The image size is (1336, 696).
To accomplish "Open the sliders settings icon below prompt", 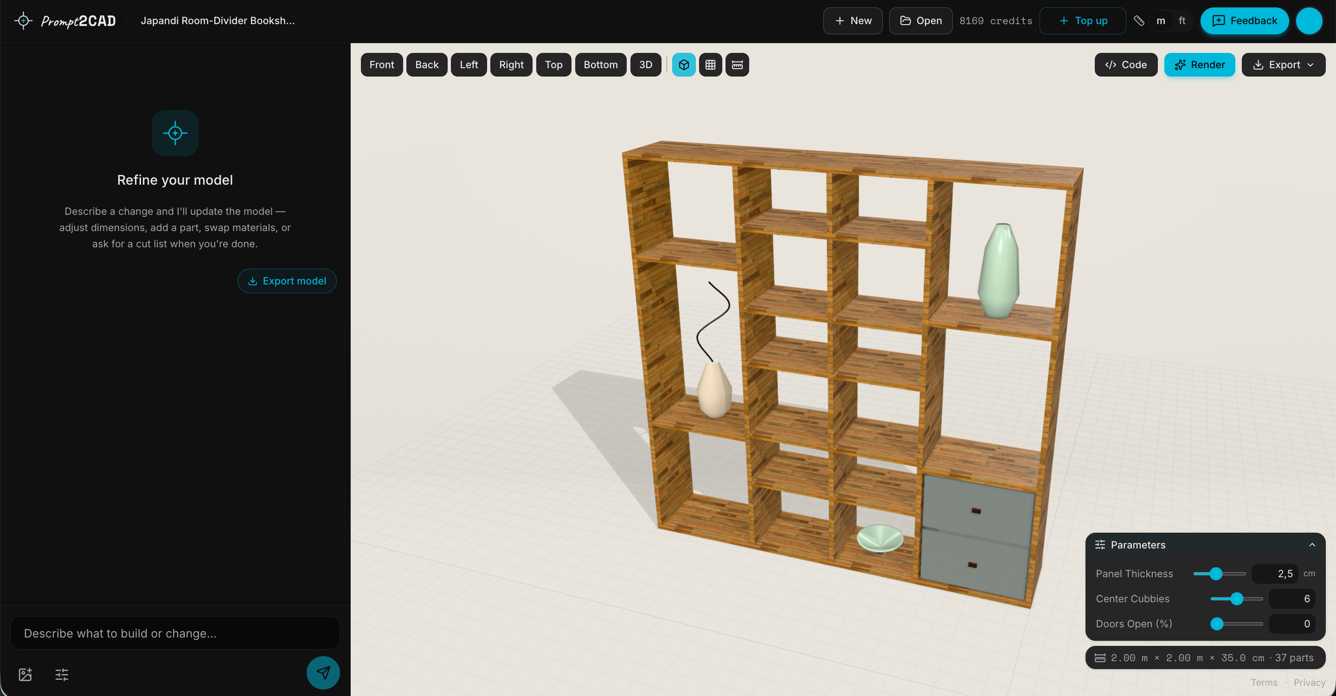I will (62, 674).
